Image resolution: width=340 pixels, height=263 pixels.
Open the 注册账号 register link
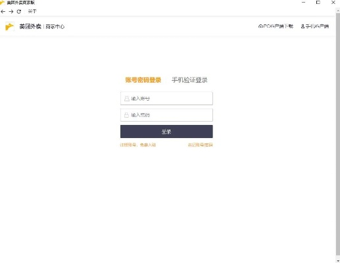137,145
